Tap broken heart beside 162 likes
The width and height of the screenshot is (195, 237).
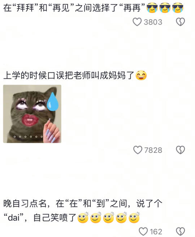(x=180, y=232)
